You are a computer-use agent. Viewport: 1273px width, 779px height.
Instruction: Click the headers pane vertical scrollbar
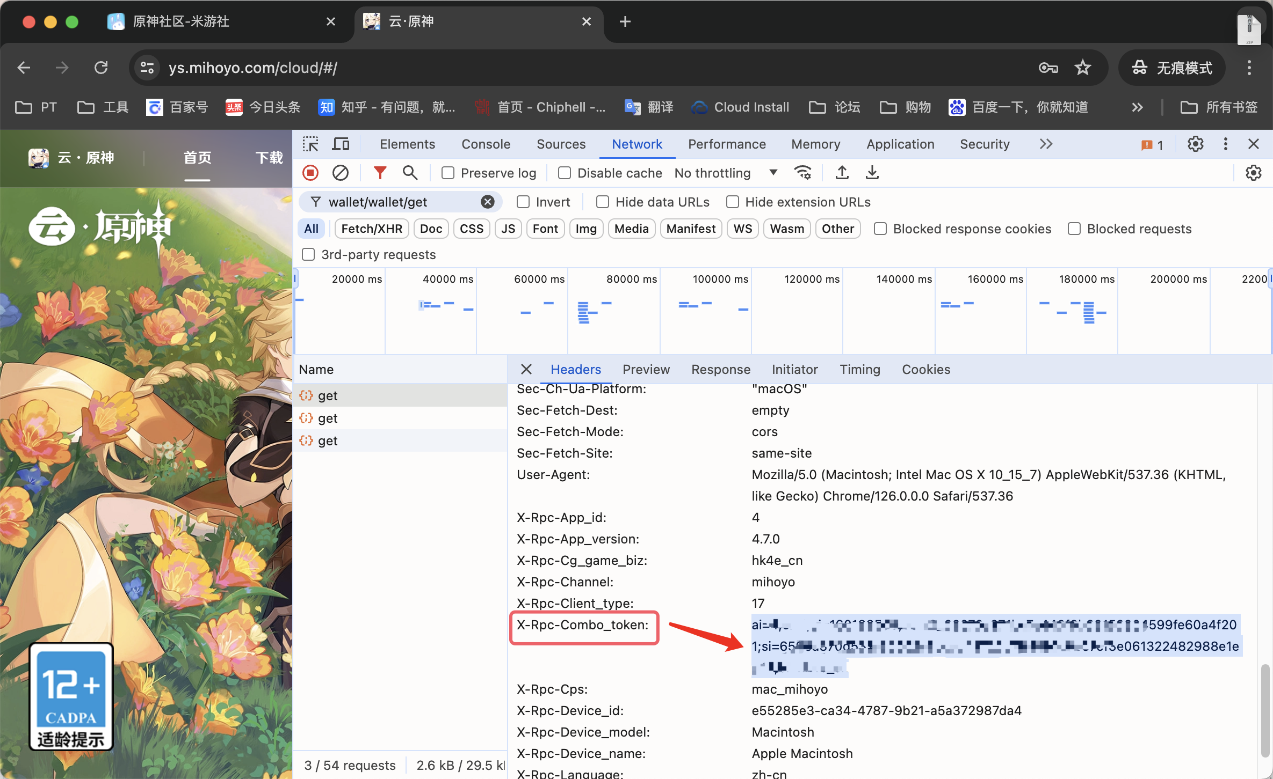pos(1265,710)
